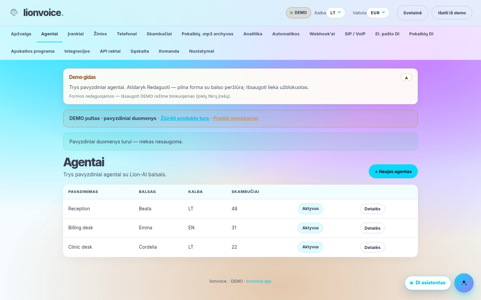Go to the Komanda tab

[x=169, y=51]
